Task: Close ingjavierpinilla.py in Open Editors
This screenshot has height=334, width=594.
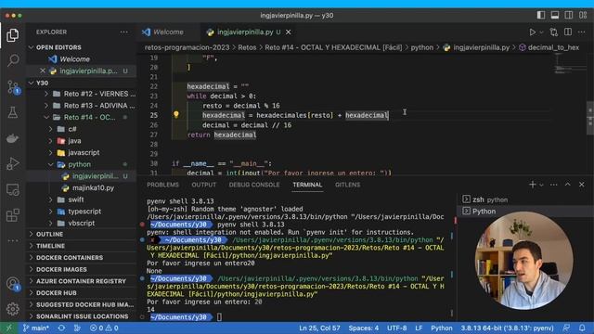Action: coord(43,71)
